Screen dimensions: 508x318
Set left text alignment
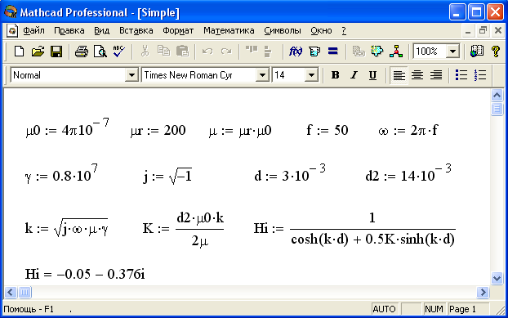tap(399, 75)
